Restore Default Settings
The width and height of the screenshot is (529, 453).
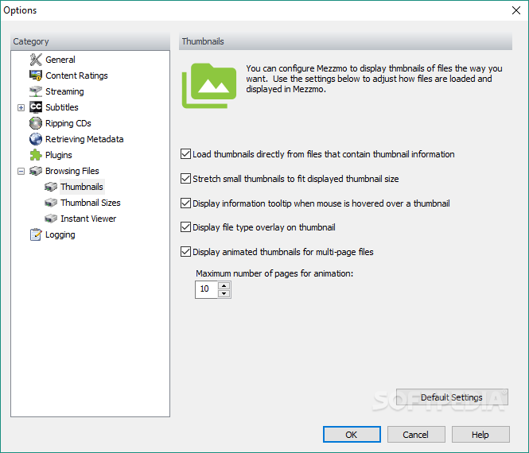[x=452, y=397]
